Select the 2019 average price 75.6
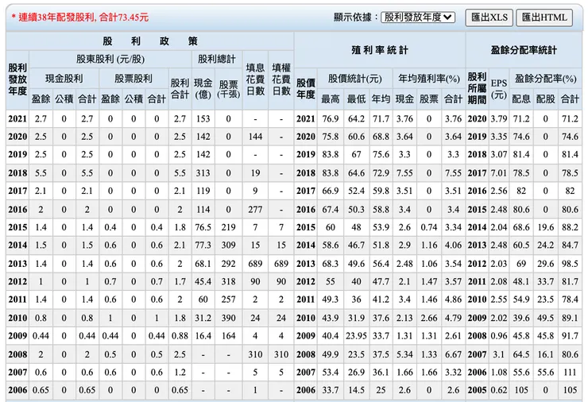Image resolution: width=588 pixels, height=402 pixels. coord(381,154)
